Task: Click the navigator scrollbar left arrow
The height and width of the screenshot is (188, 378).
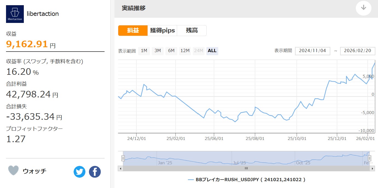Action: pyautogui.click(x=120, y=169)
